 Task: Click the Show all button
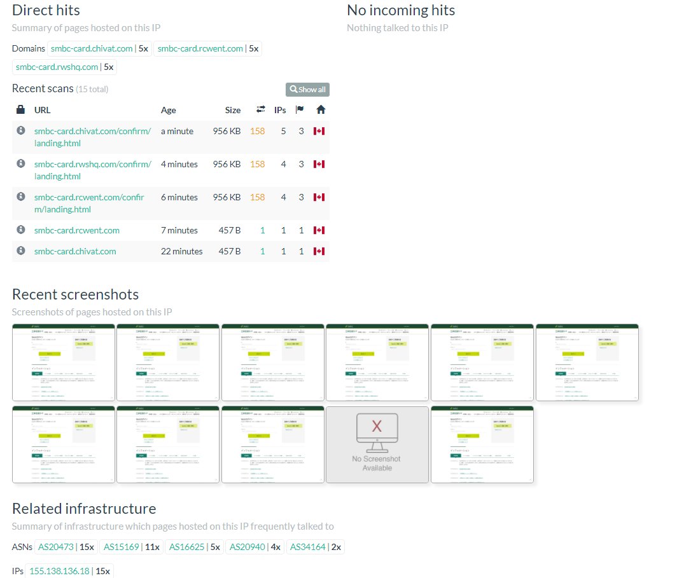coord(307,90)
